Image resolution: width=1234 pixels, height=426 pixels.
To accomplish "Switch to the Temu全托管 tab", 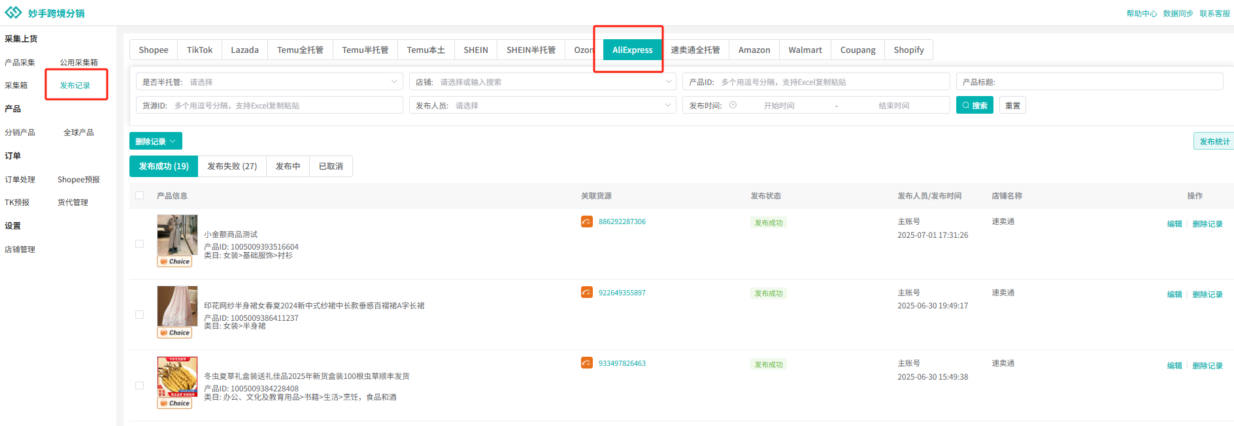I will [x=300, y=50].
